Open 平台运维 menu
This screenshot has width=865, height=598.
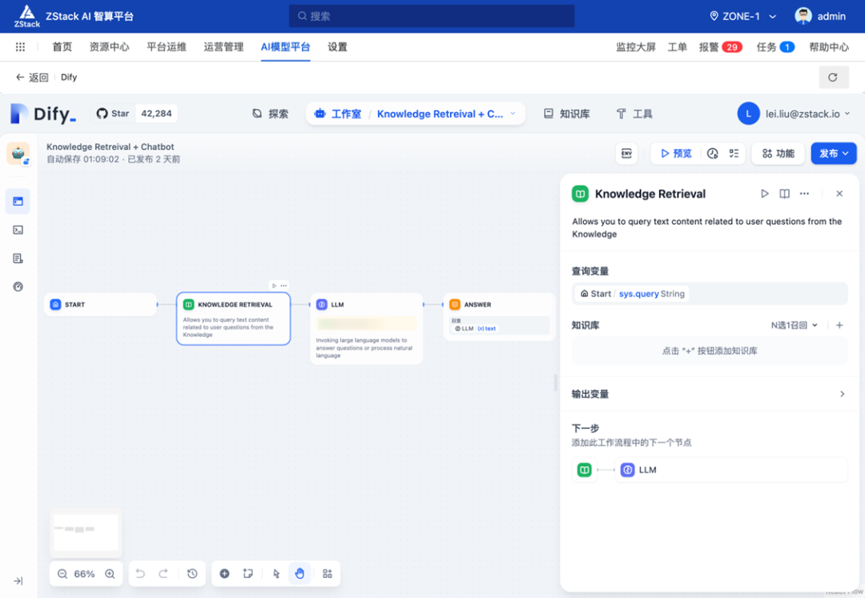pyautogui.click(x=167, y=47)
